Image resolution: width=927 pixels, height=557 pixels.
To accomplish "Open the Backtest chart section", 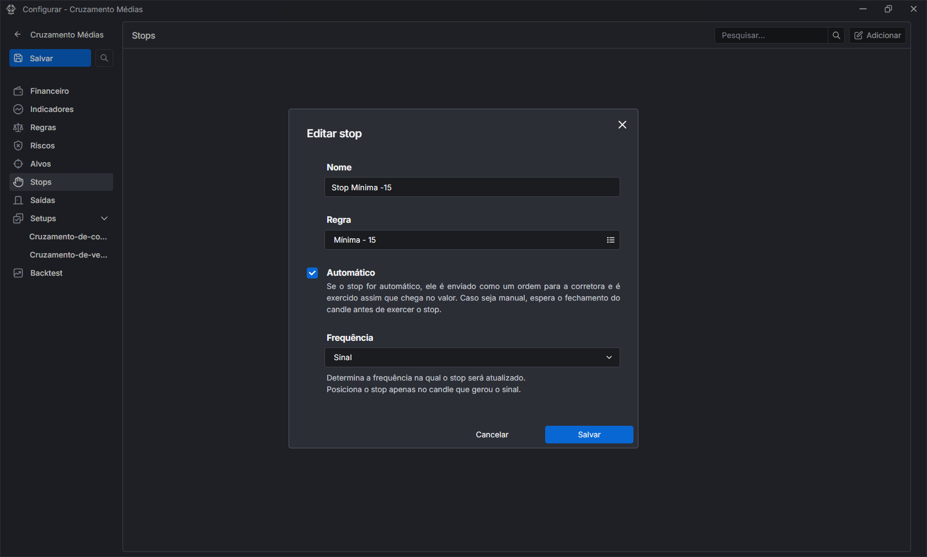I will tap(46, 273).
